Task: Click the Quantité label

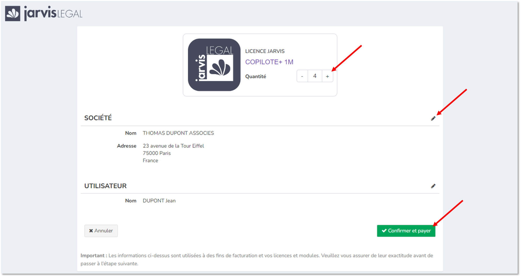Action: [x=255, y=76]
